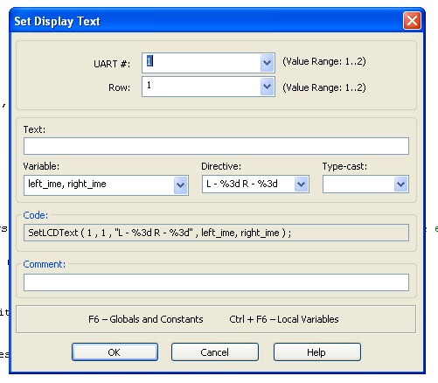The image size is (438, 383).
Task: Open the UART # dropdown arrow
Action: pyautogui.click(x=267, y=63)
